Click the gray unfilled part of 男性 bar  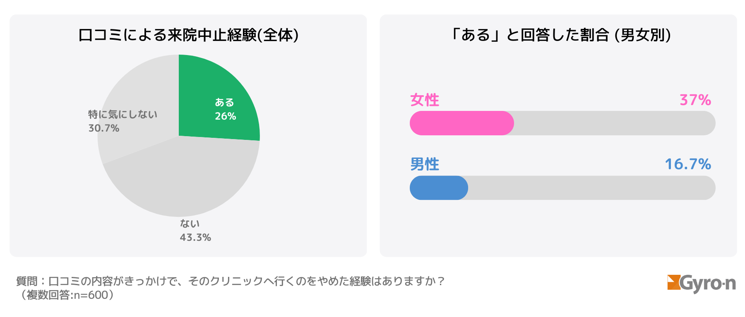(592, 188)
